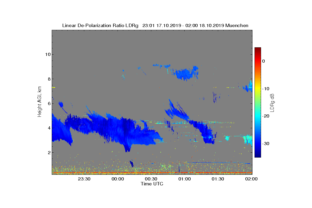Select the 00:00 time tick label
Viewport: 312px width, 208px height.
[x=118, y=179]
